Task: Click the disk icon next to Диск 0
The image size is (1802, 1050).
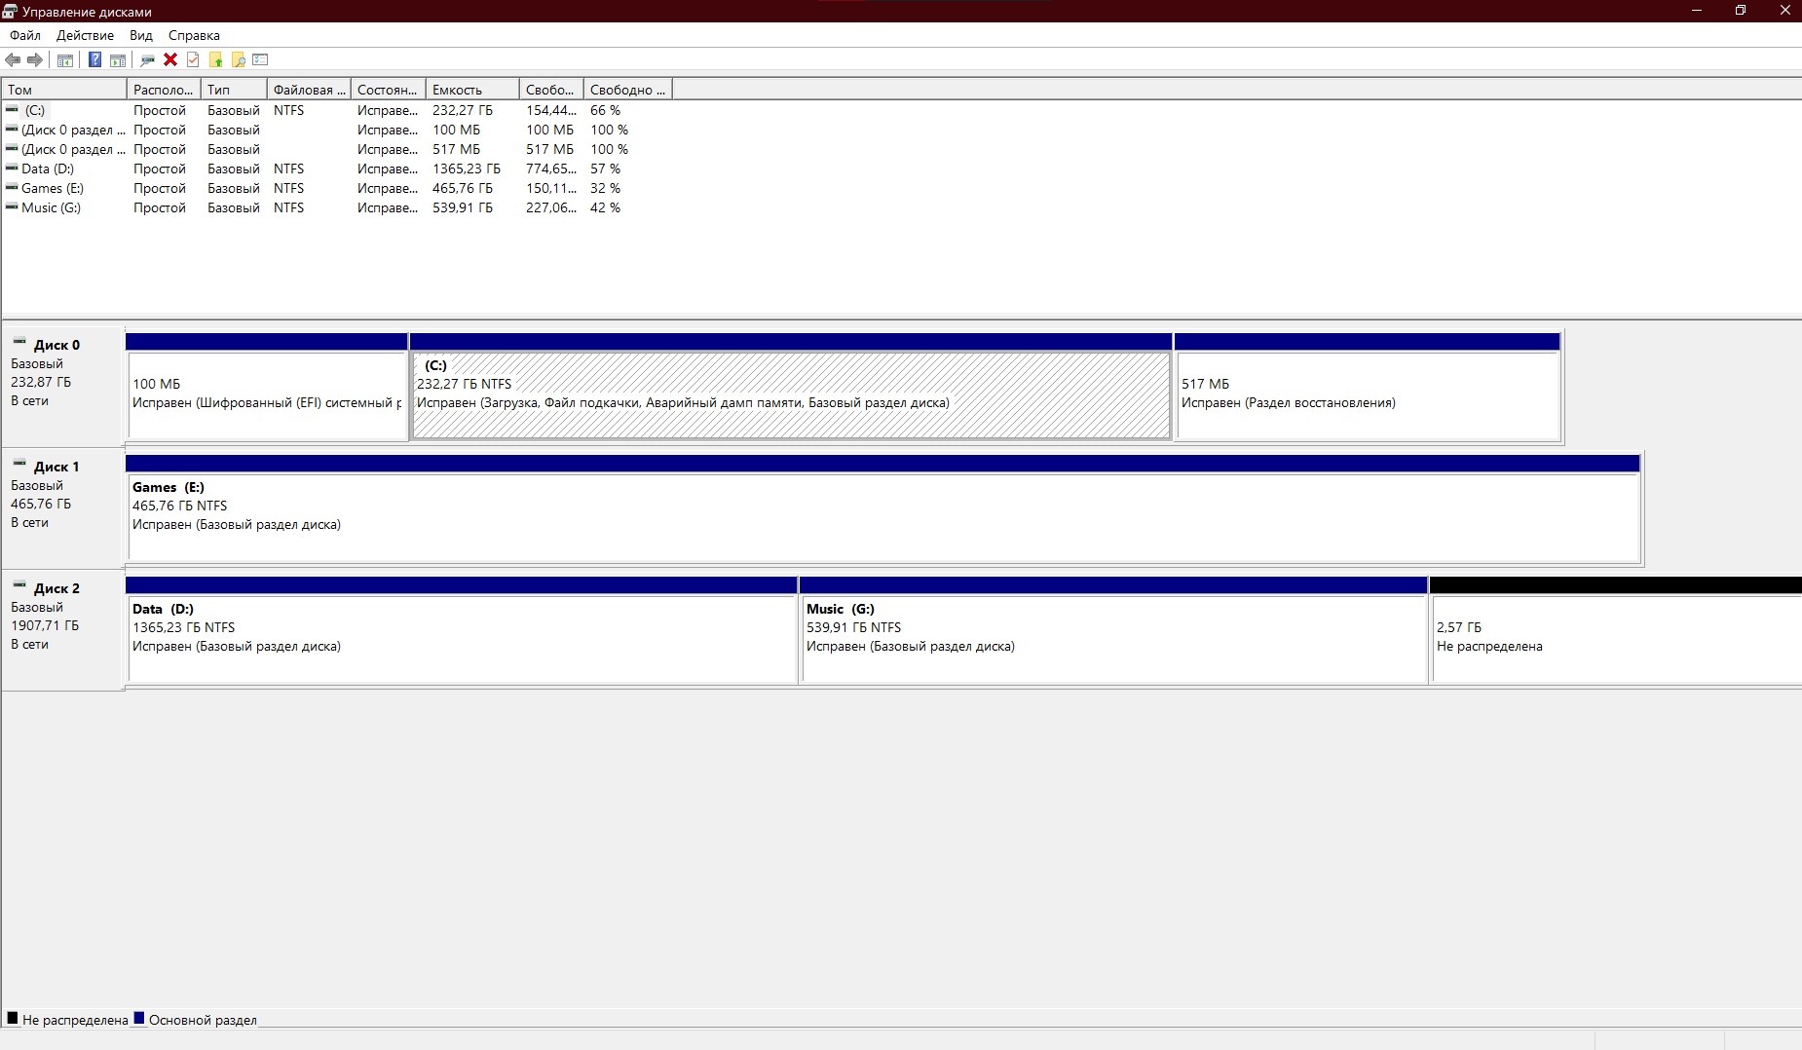Action: (x=19, y=342)
